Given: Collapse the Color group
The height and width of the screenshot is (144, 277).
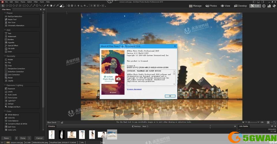Looking at the screenshot, I should (5, 111).
